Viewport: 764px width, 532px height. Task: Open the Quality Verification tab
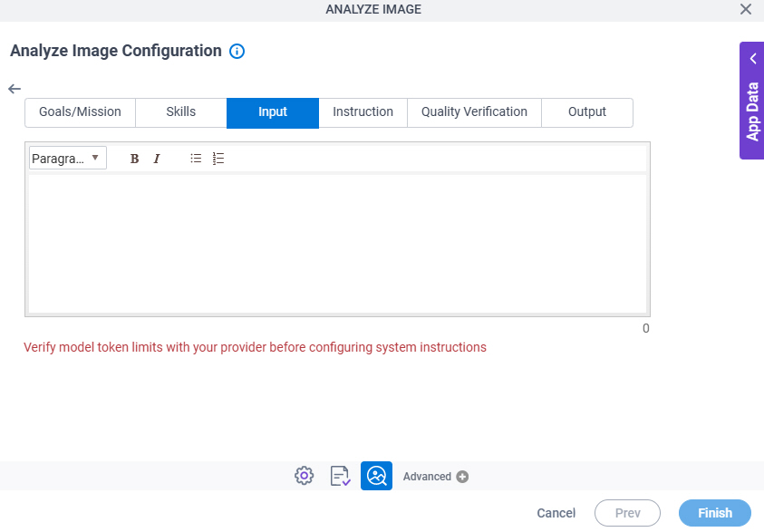(x=474, y=112)
